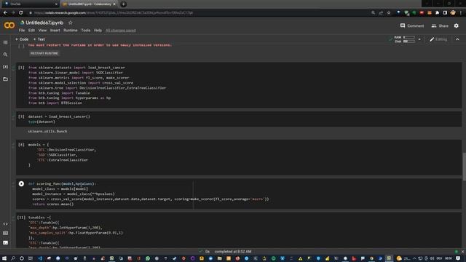Open the Variables inspector panel
The image size is (466, 262).
[x=5, y=67]
